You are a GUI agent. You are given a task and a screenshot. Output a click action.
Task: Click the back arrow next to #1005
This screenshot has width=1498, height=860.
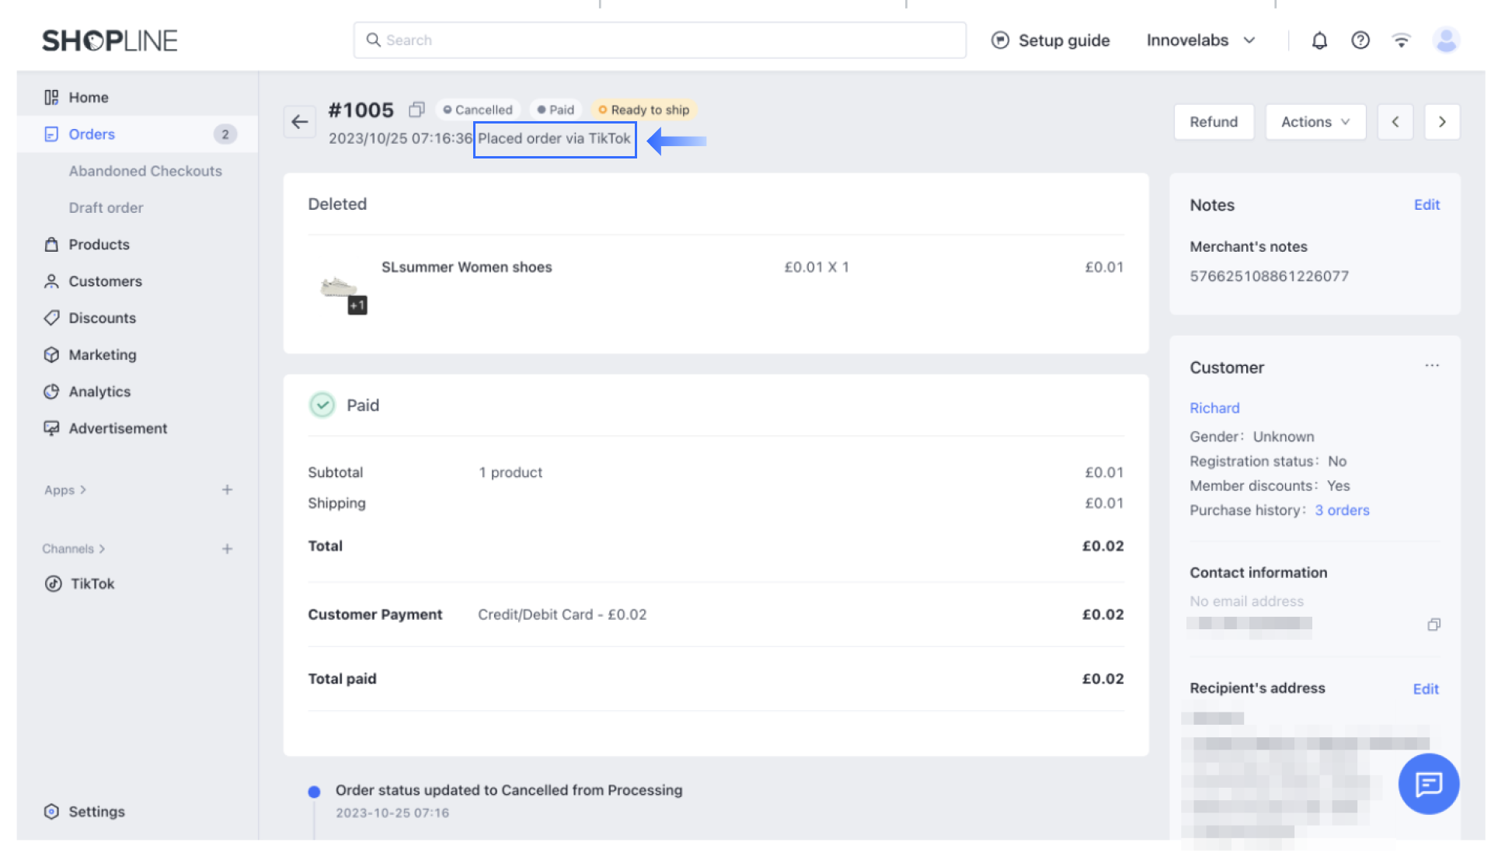pyautogui.click(x=300, y=122)
